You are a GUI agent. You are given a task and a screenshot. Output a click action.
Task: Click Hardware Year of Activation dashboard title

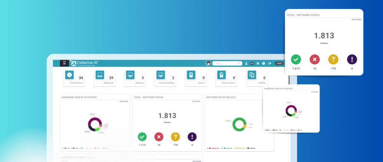tap(79, 97)
